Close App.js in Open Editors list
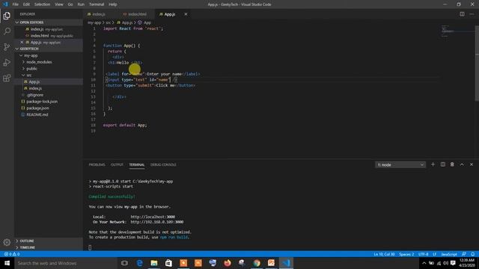This screenshot has height=269, width=479. [22, 42]
